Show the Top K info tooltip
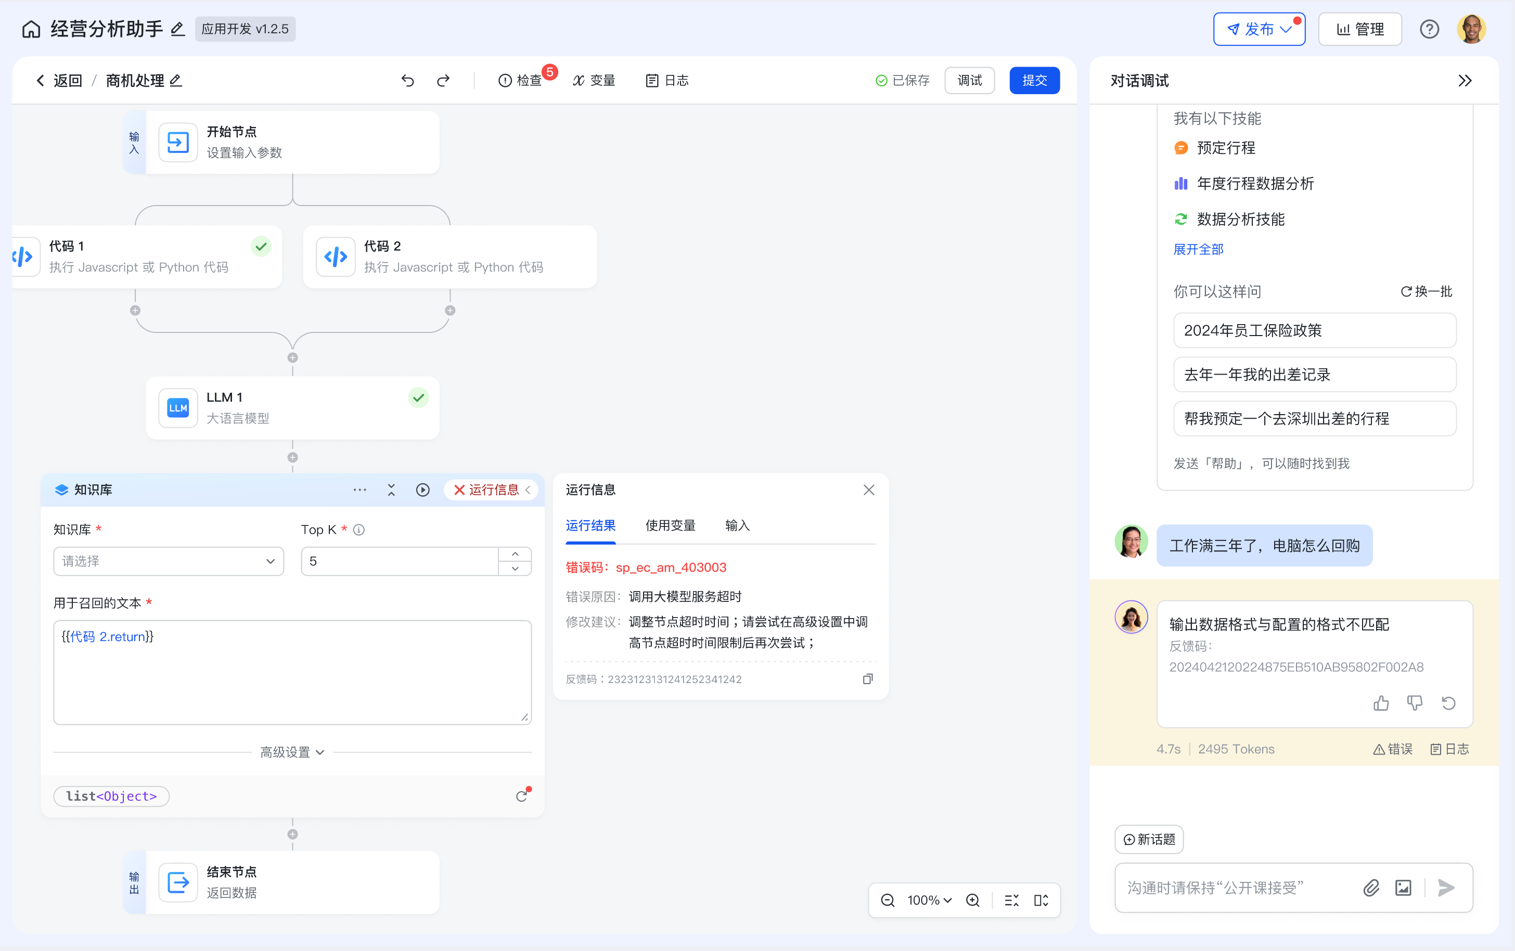Screen dimensions: 1515x951 358,530
